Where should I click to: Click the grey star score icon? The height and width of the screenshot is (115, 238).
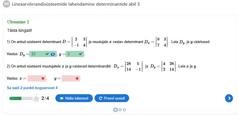pos(36,98)
